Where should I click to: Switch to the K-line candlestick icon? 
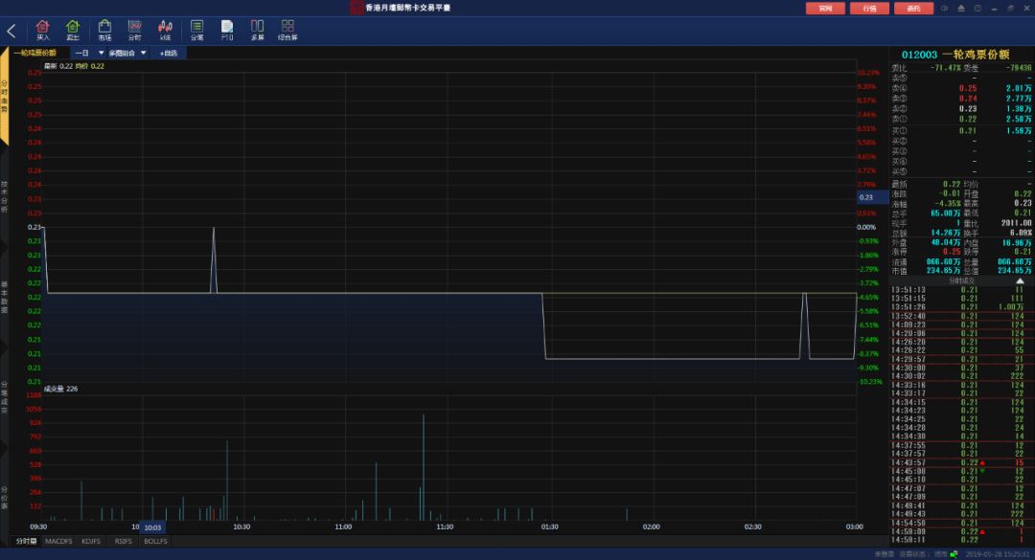point(165,31)
